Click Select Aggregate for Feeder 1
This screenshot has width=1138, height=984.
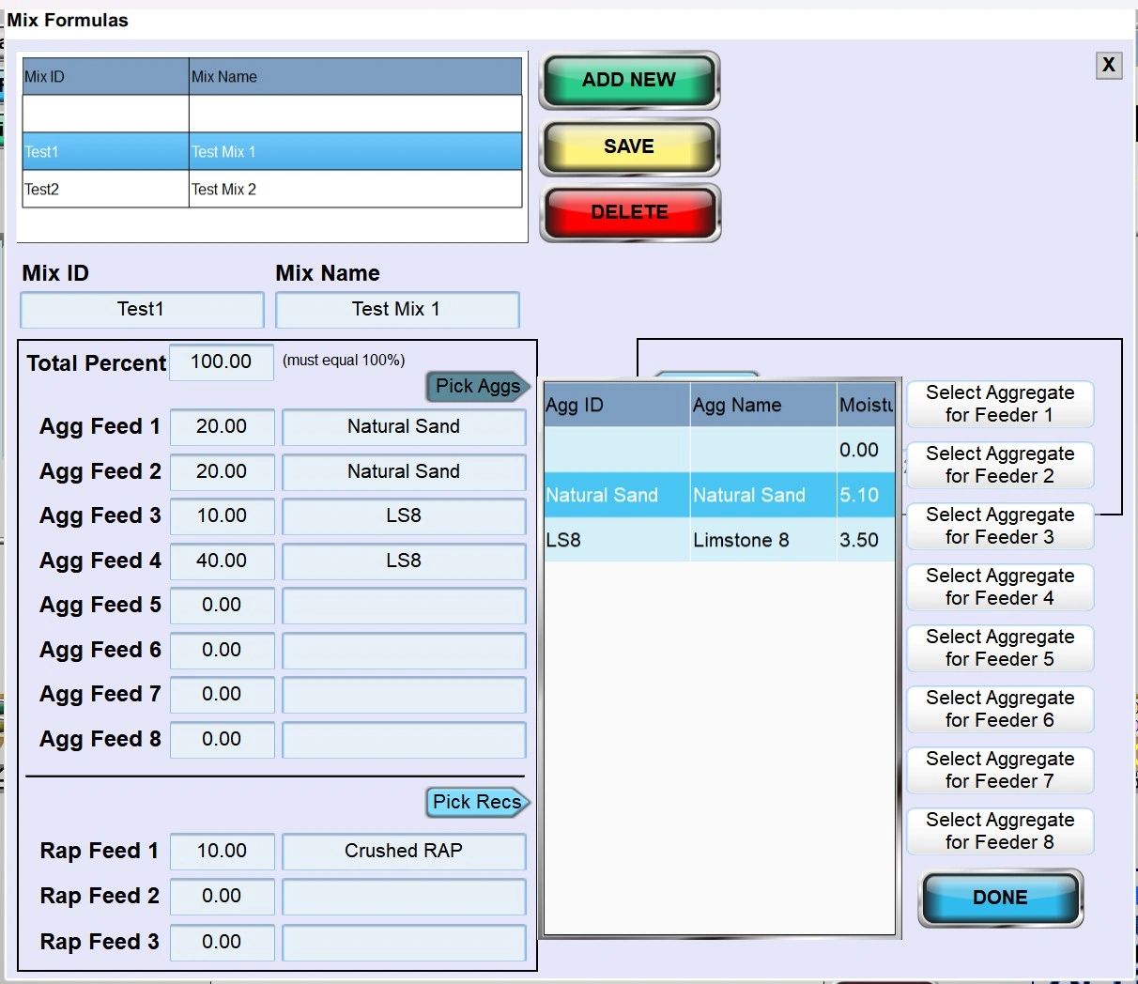click(999, 404)
